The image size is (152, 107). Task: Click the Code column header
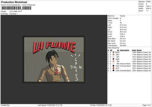(134, 50)
